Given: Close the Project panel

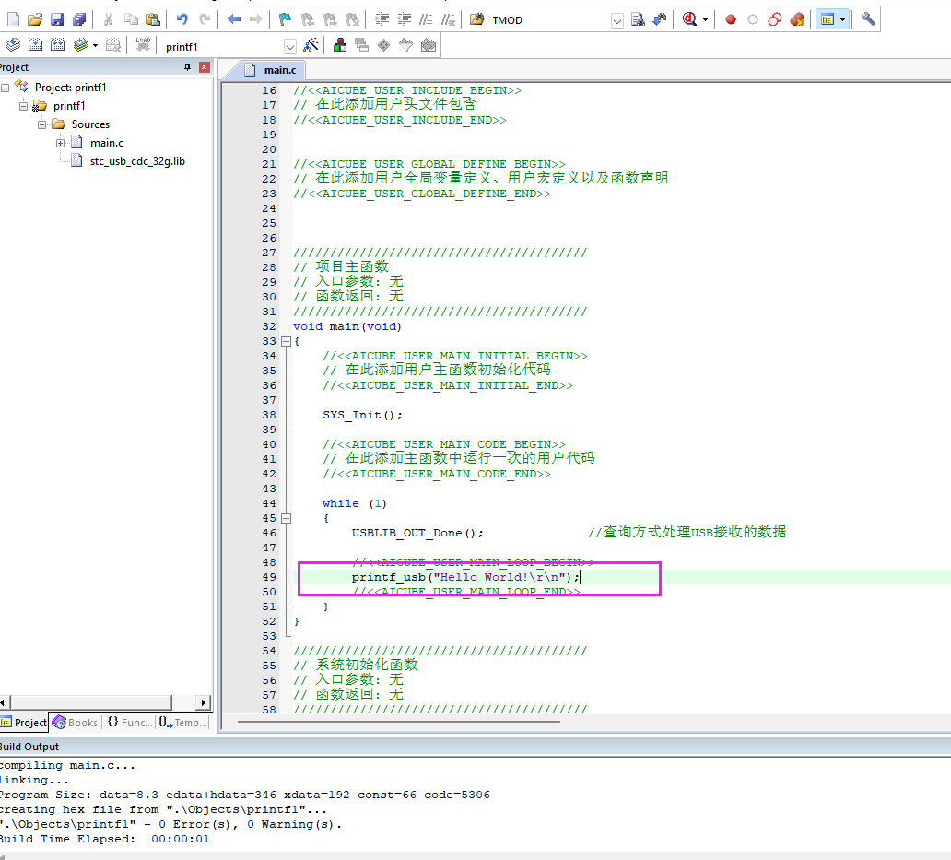Looking at the screenshot, I should pyautogui.click(x=205, y=67).
